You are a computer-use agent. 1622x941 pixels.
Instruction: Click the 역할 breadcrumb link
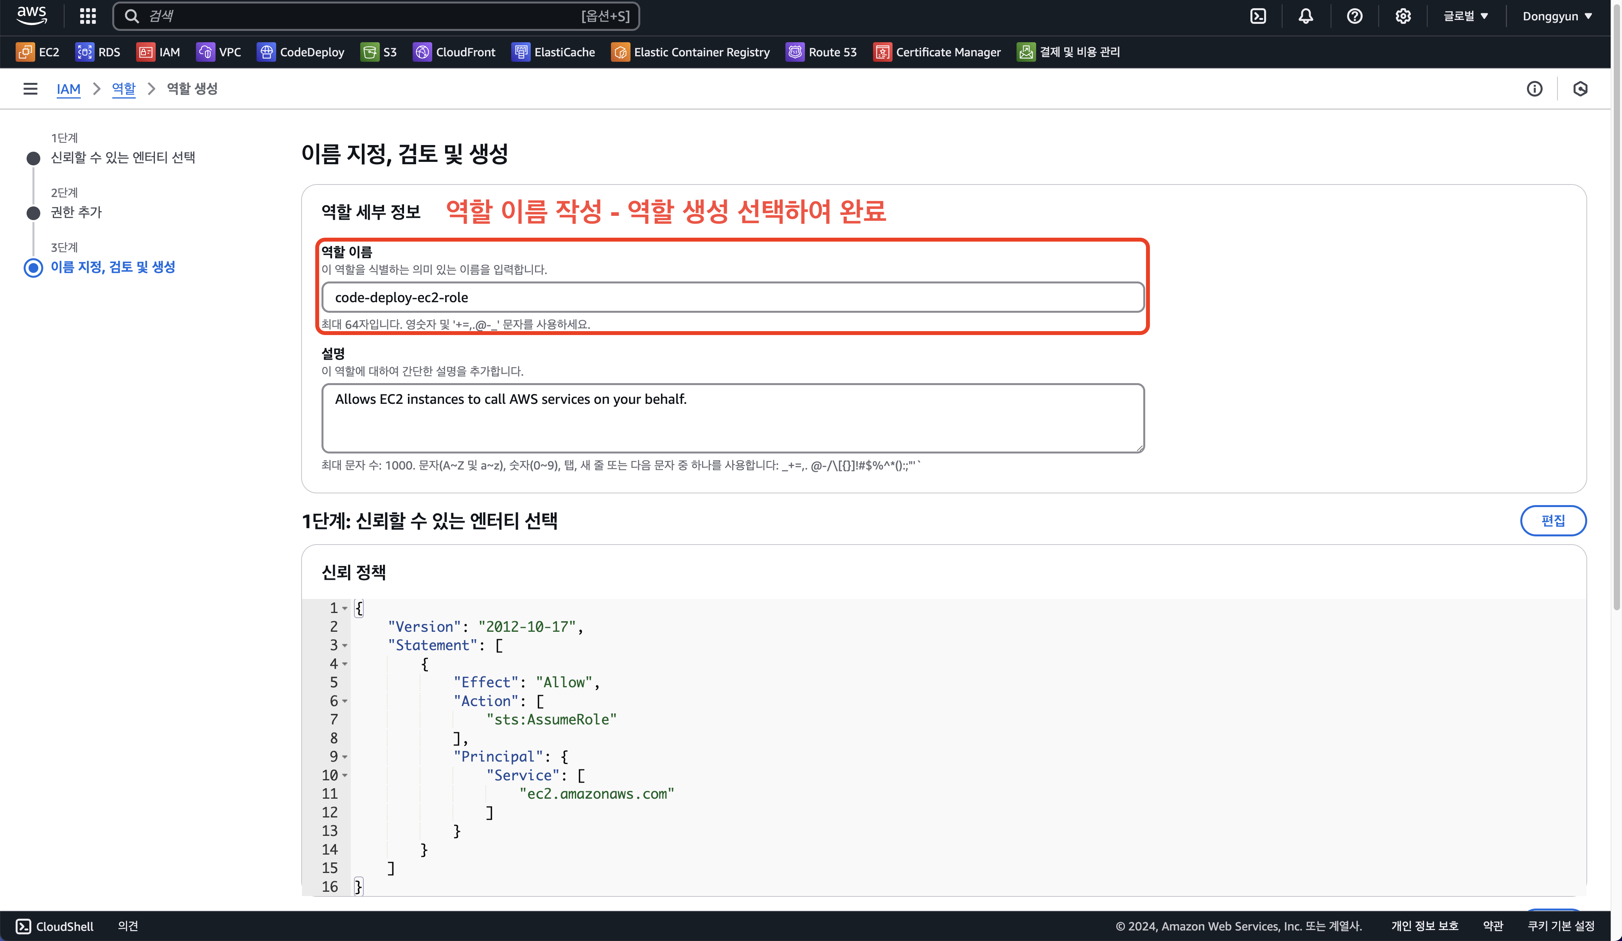click(x=124, y=89)
